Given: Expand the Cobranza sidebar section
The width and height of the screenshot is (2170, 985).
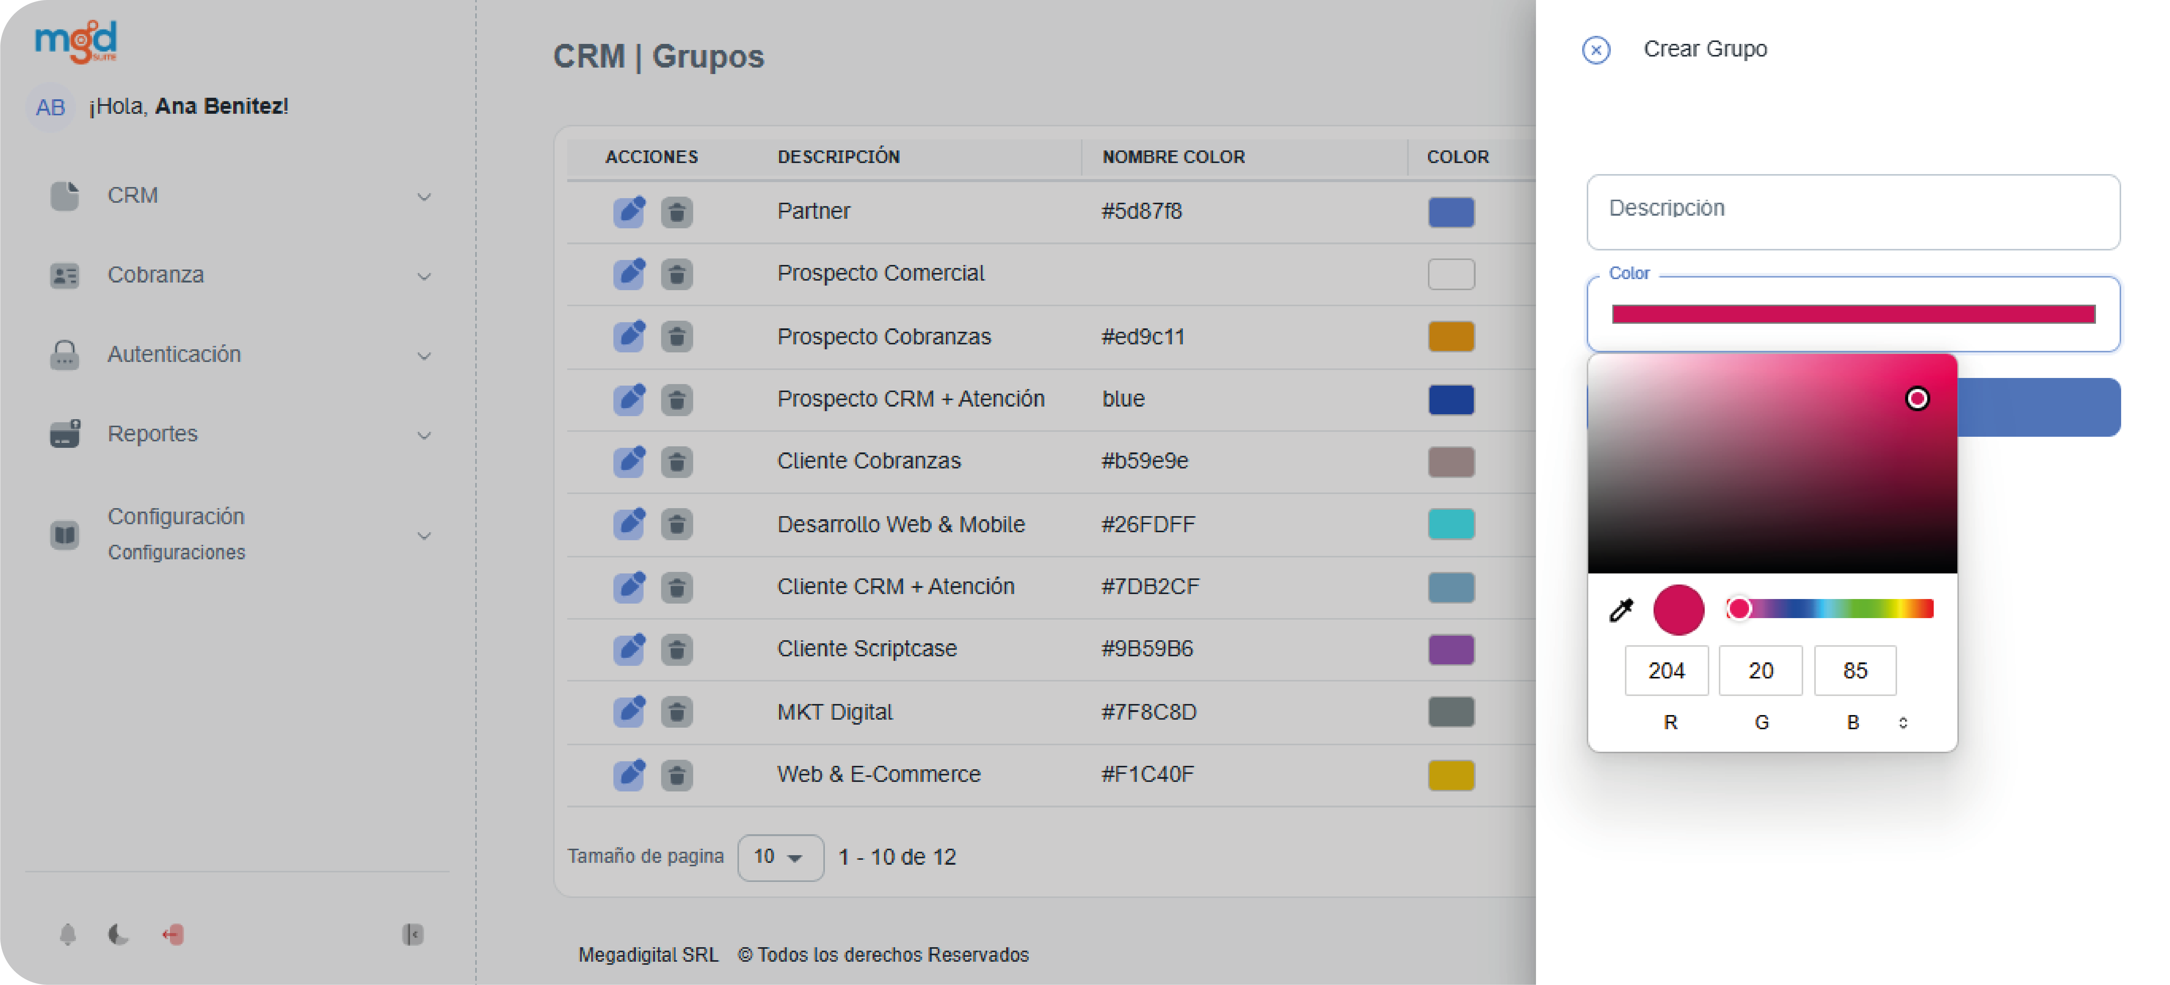Looking at the screenshot, I should (240, 276).
